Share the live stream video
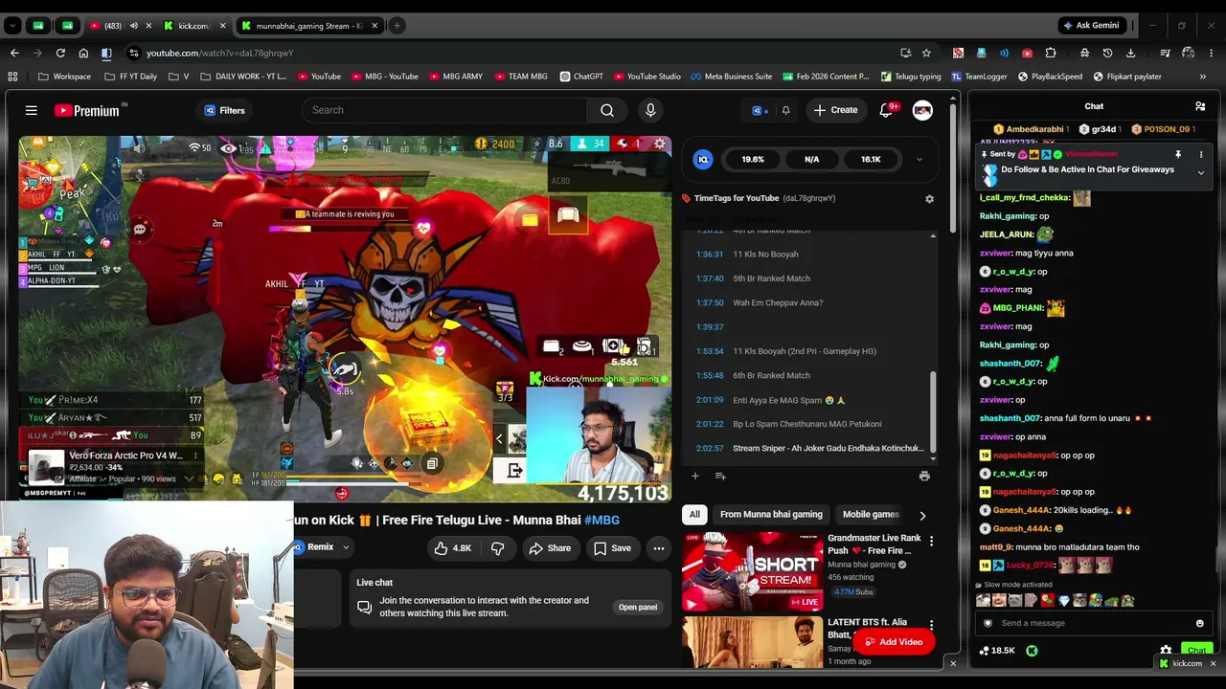This screenshot has width=1226, height=689. tap(550, 548)
